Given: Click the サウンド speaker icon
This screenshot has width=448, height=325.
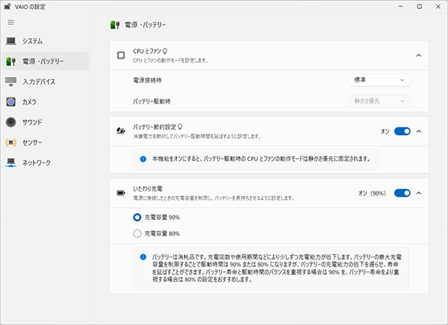Looking at the screenshot, I should click(11, 122).
